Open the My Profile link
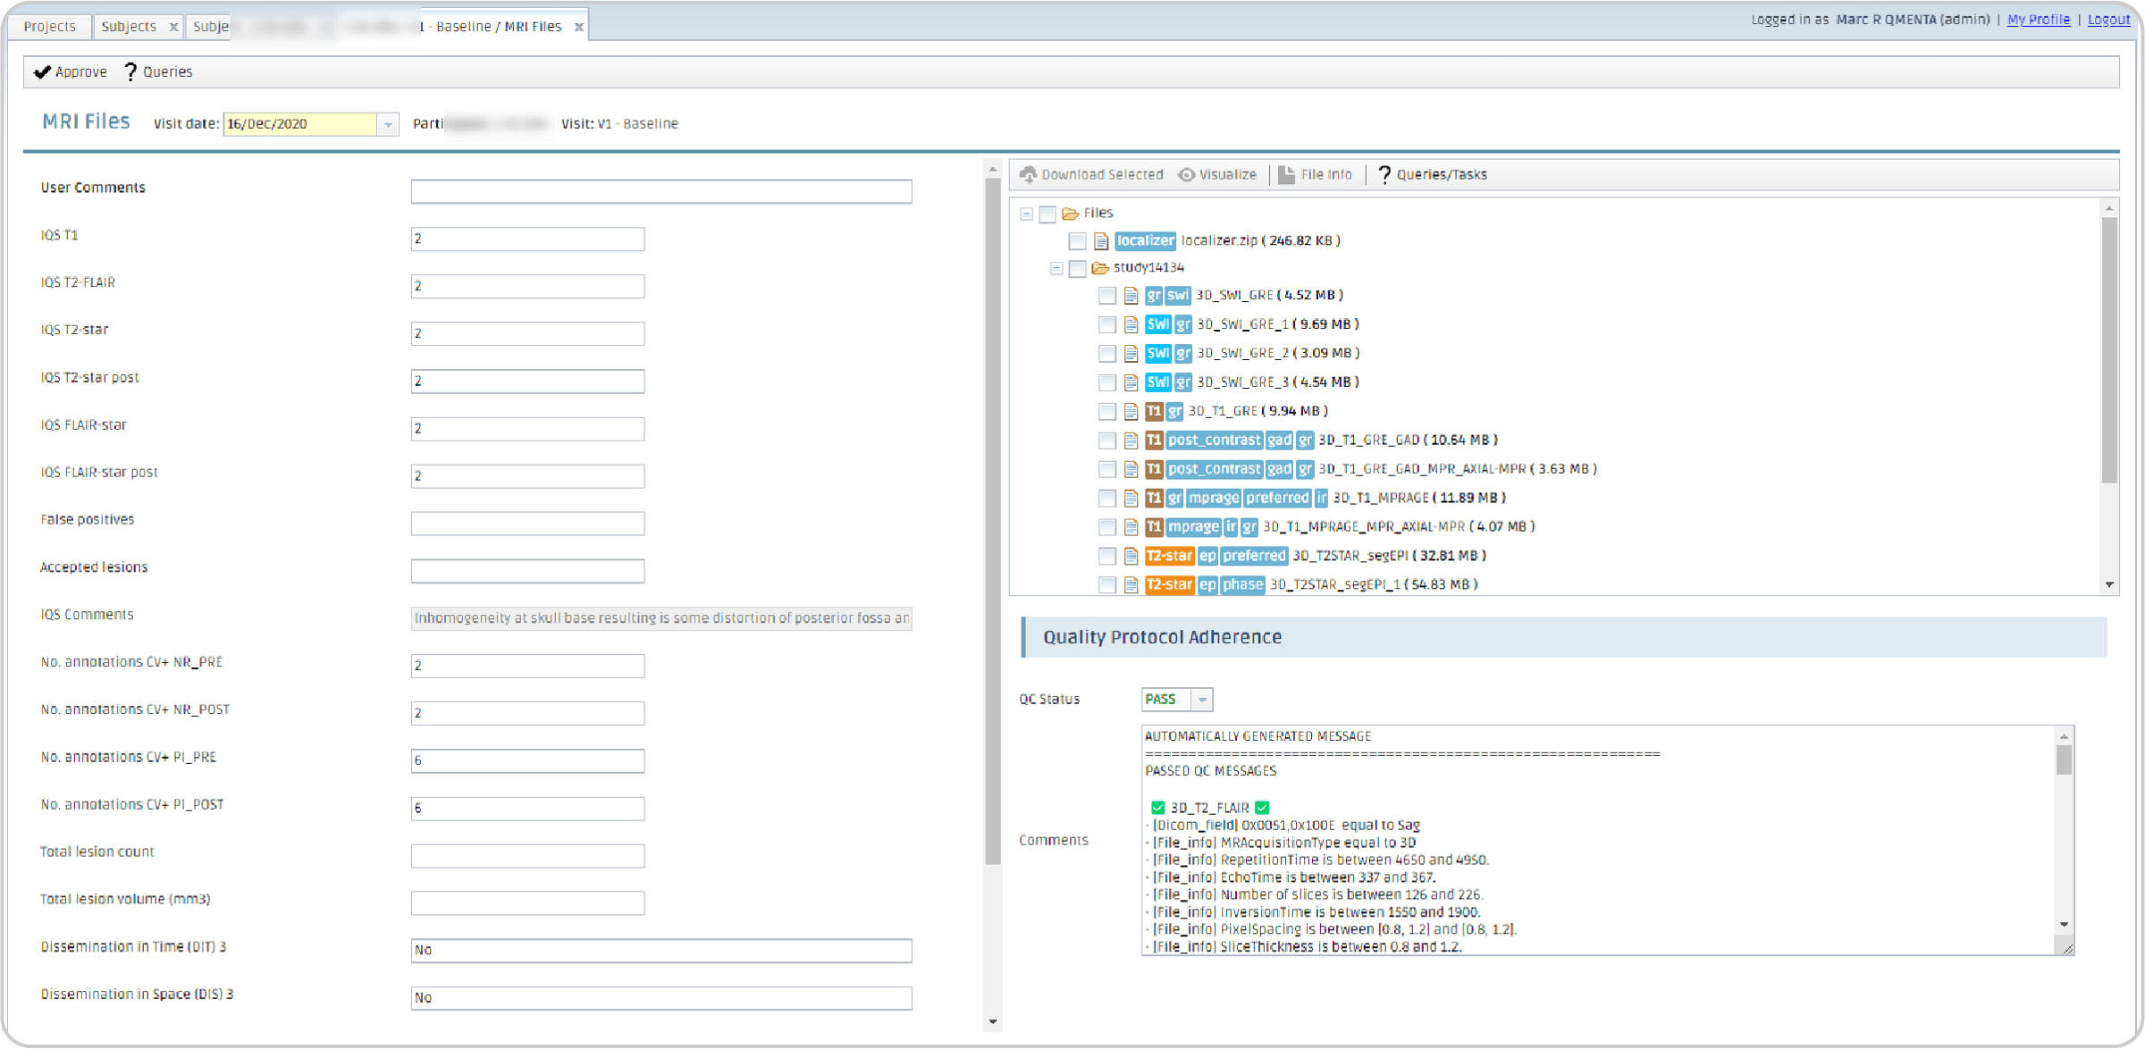Viewport: 2145px width, 1049px height. pos(2038,20)
